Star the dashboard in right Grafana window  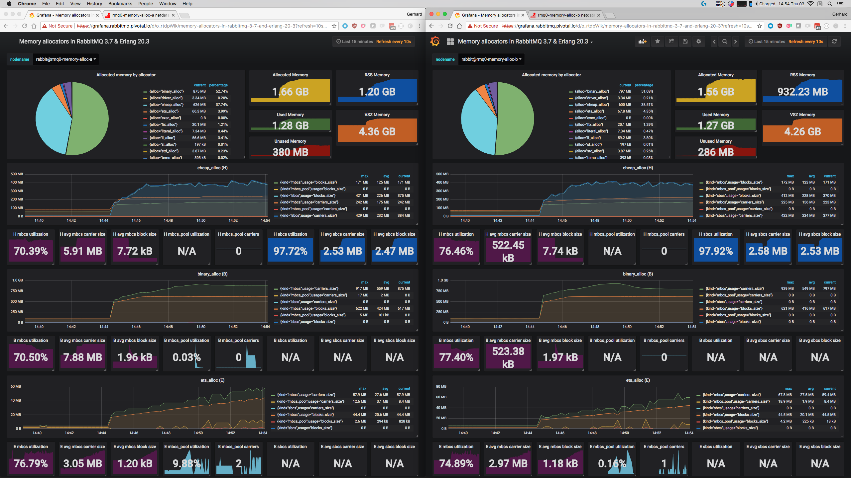[x=658, y=41]
